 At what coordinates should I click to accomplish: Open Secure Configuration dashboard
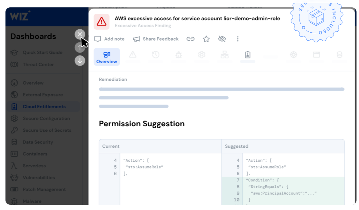[46, 118]
